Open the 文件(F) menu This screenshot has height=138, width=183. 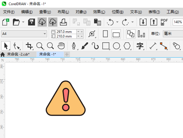[9, 12]
